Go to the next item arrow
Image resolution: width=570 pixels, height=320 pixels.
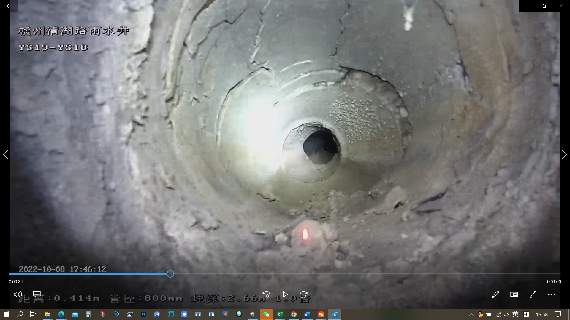(x=564, y=154)
